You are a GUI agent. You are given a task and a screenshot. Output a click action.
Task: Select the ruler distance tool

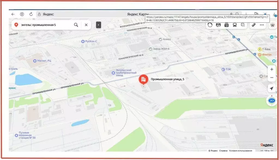254,25
